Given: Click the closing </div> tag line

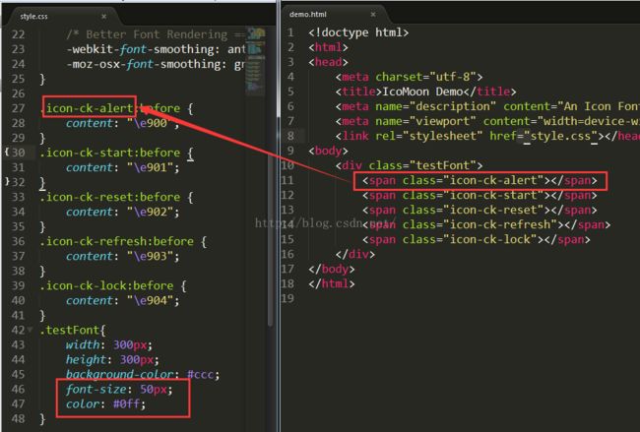Looking at the screenshot, I should click(355, 254).
